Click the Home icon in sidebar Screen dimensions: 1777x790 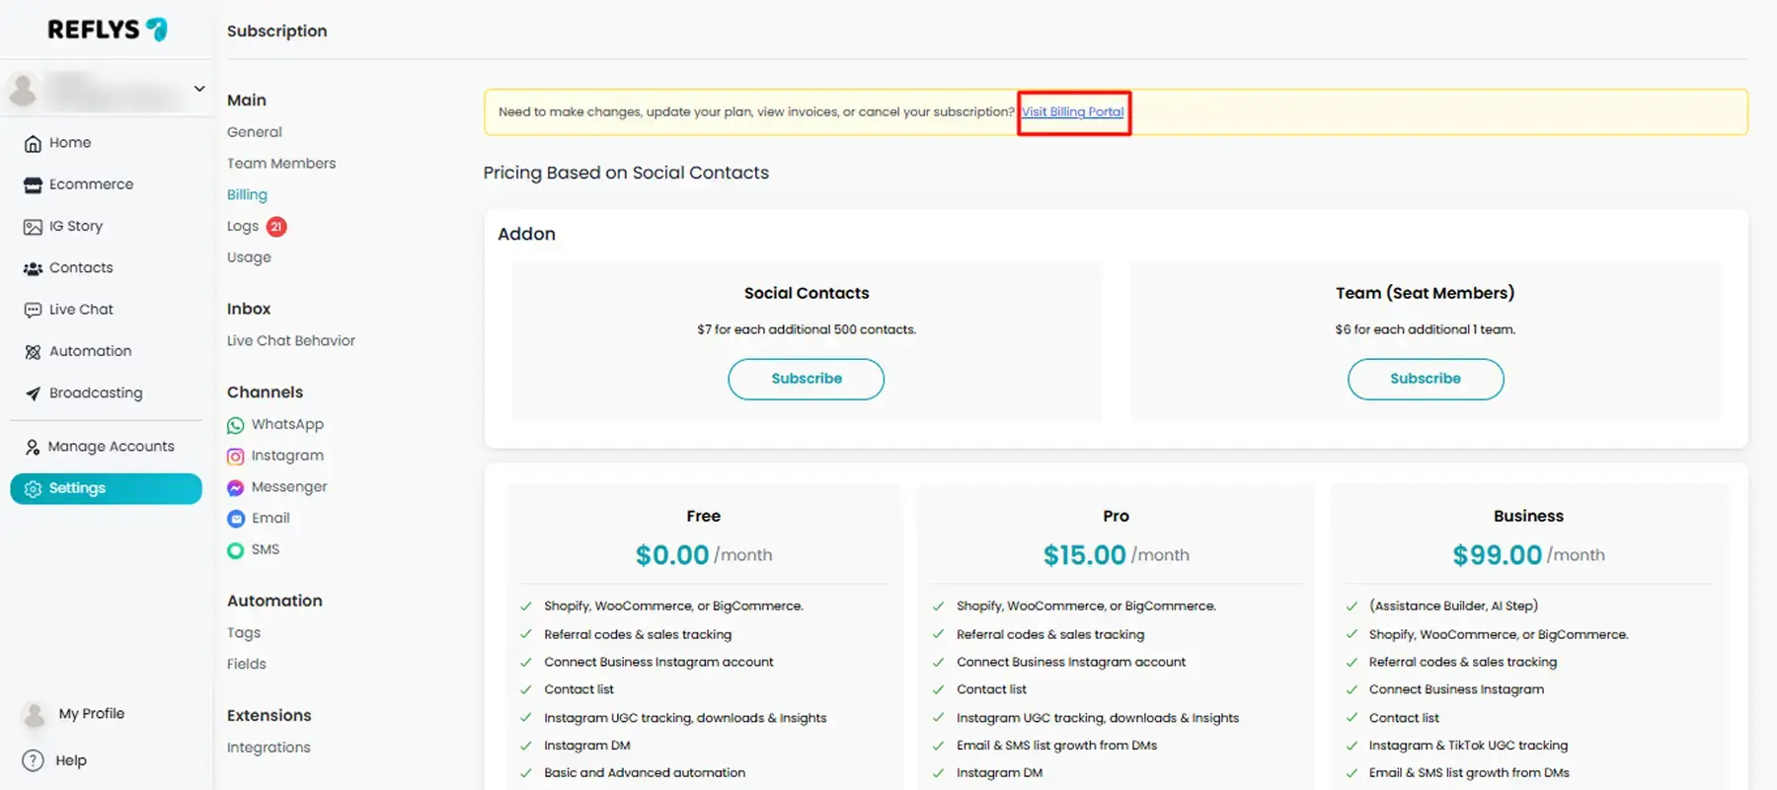pos(33,144)
